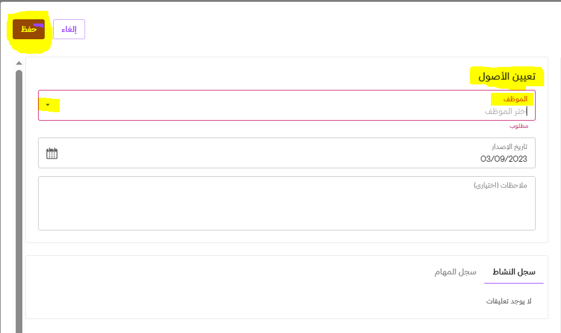The height and width of the screenshot is (333, 561).
Task: Click the تاريخ الإصدار field label
Action: pyautogui.click(x=509, y=147)
